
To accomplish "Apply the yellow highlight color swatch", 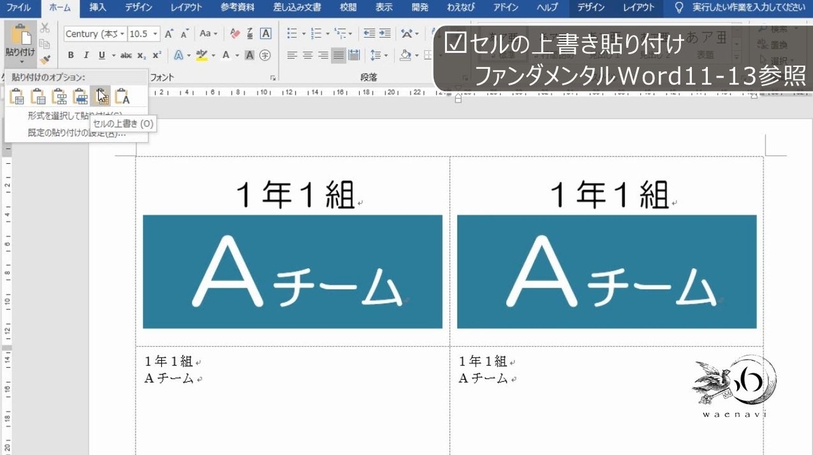I will click(x=202, y=55).
